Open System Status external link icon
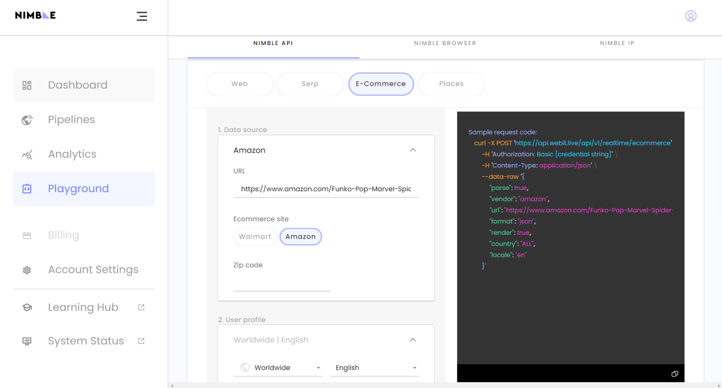722x388 pixels. pos(141,341)
